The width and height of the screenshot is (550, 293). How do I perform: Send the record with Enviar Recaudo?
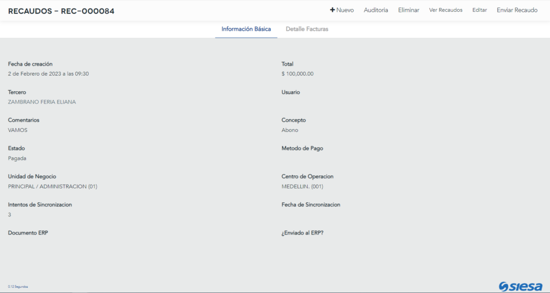(517, 10)
